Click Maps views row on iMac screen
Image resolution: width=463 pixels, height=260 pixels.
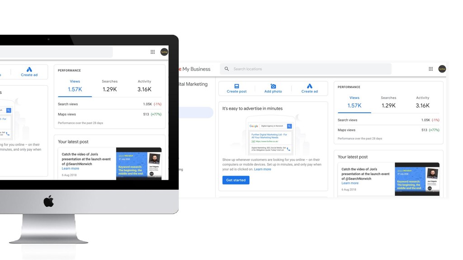[x=109, y=114]
